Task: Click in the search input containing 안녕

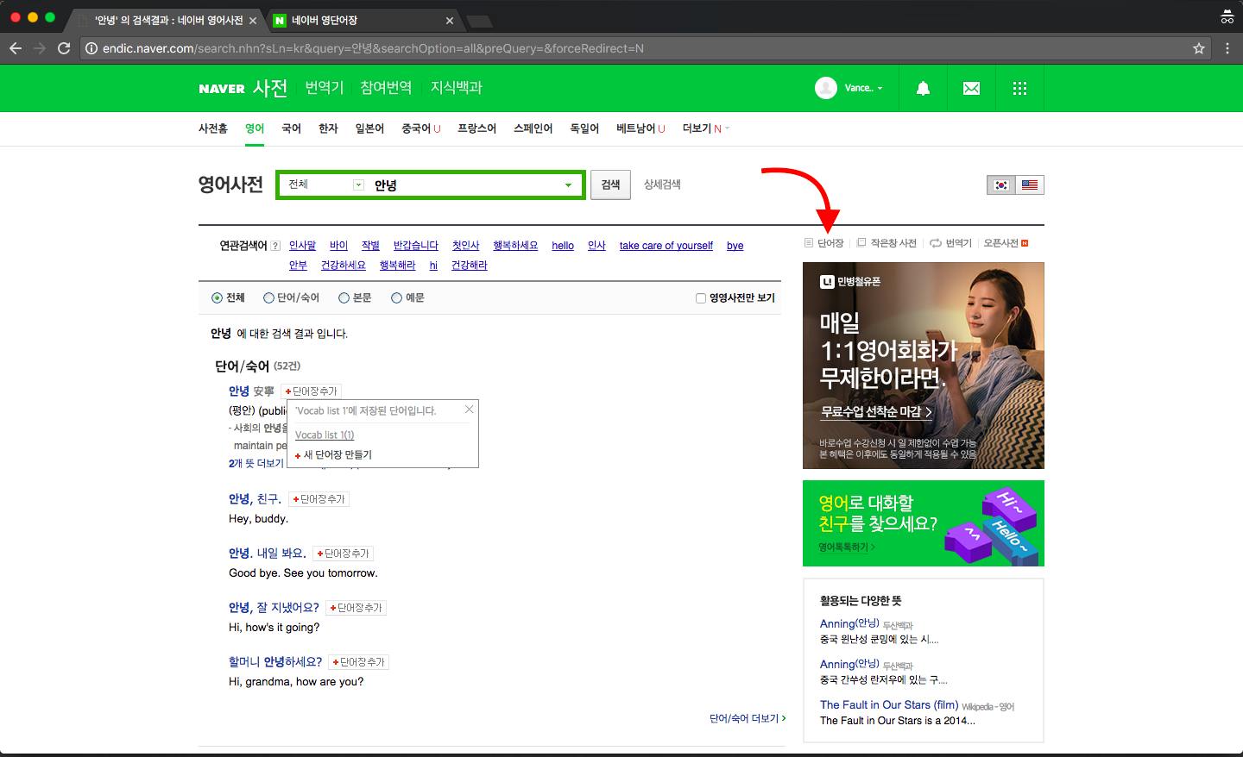Action: point(466,185)
